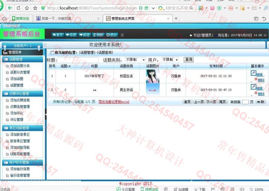The width and height of the screenshot is (269, 191).
Task: Click 删除 link for 男生夜话 row
Action: pyautogui.click(x=261, y=94)
